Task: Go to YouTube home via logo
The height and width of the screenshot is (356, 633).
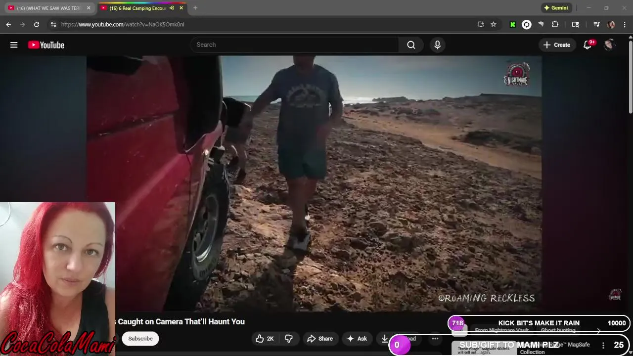Action: click(x=46, y=45)
